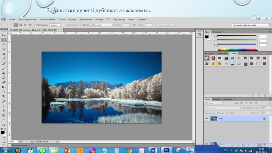Open the Основная рабочая среда workspace dropdown

(251, 25)
